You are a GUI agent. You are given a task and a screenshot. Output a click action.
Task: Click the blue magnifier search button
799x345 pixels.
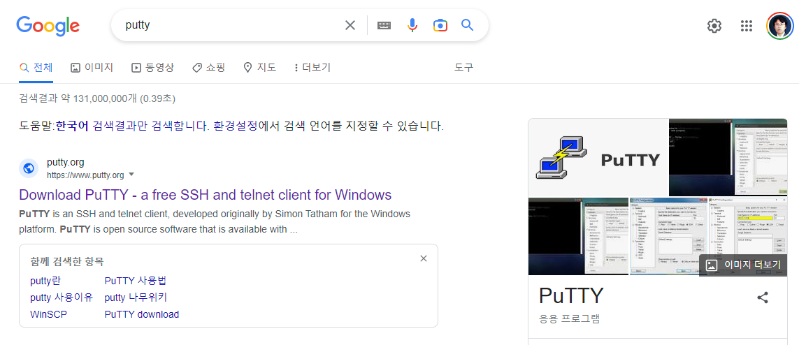click(467, 24)
